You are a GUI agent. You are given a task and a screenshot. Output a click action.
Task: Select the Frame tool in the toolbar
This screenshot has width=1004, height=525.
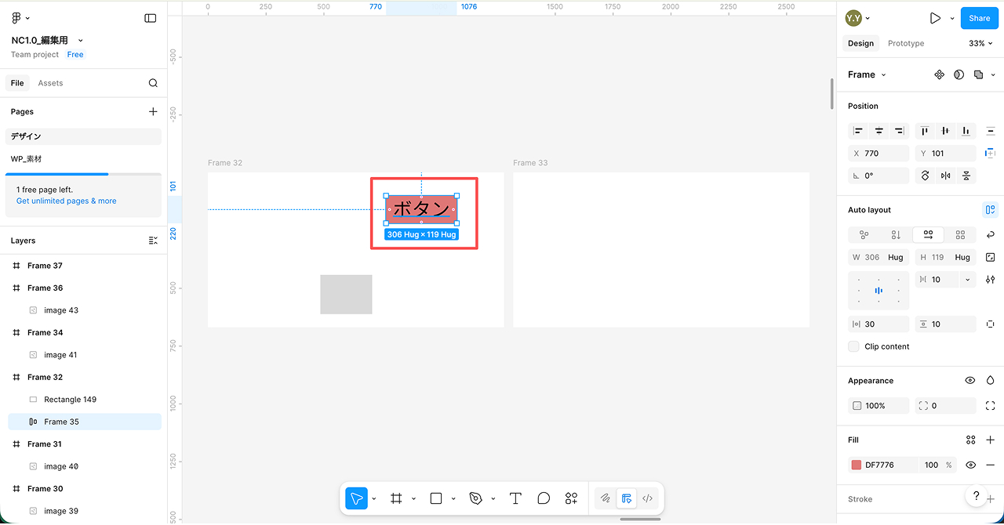click(396, 498)
